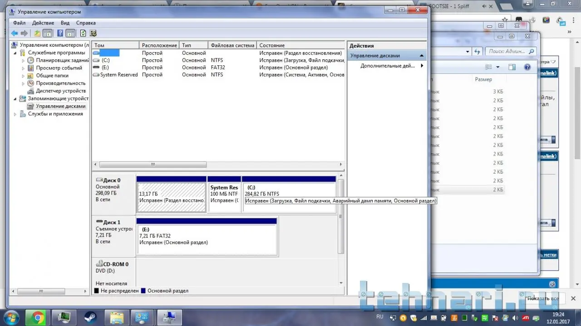
Task: Click the volume list horizontal scrollbar
Action: tap(153, 165)
